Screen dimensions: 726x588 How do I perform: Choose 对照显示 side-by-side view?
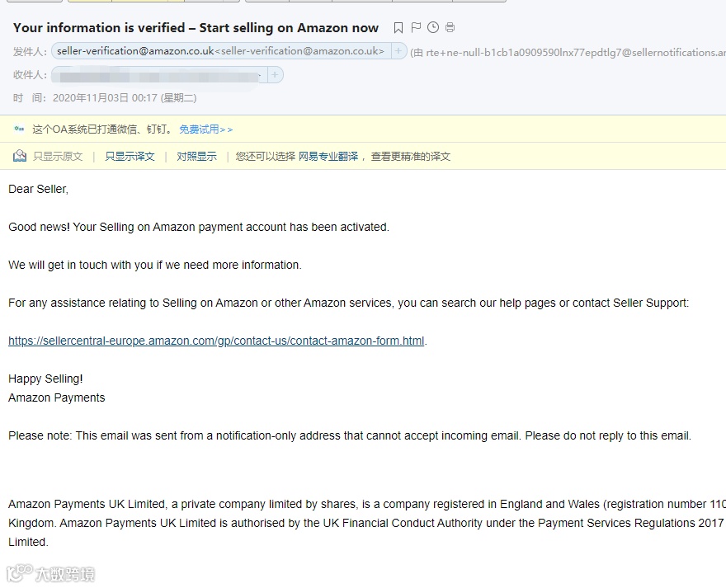pyautogui.click(x=196, y=157)
